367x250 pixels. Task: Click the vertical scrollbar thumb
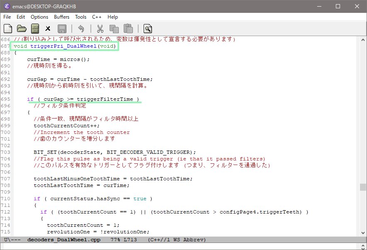click(363, 187)
